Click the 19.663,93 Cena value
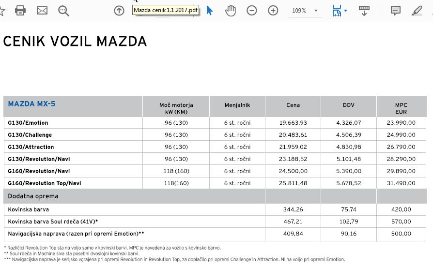This screenshot has height=266, width=433. (293, 123)
